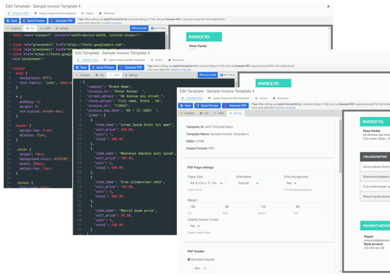Expand the Print background dropdown
This screenshot has width=390, height=278.
tap(291, 183)
